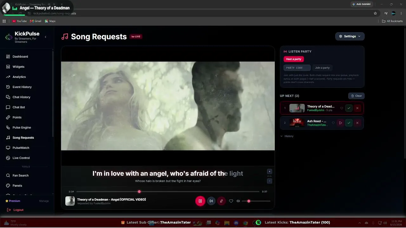This screenshot has height=228, width=406.
Task: Click Host a party button
Action: coord(294,59)
